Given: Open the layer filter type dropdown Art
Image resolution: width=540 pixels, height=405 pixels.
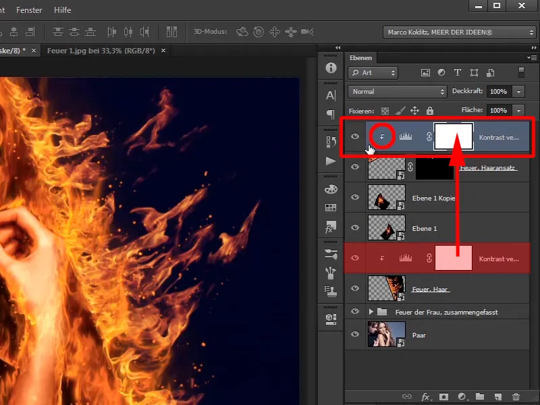Looking at the screenshot, I should click(x=373, y=73).
